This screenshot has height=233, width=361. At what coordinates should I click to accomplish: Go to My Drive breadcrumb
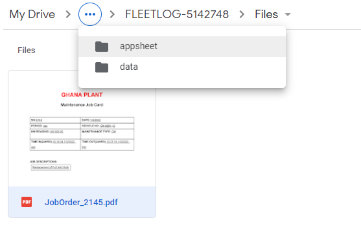click(x=32, y=14)
